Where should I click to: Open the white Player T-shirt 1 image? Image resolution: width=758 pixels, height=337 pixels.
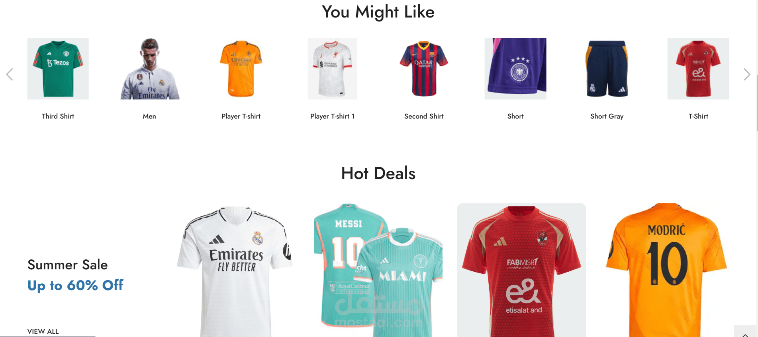tap(333, 69)
